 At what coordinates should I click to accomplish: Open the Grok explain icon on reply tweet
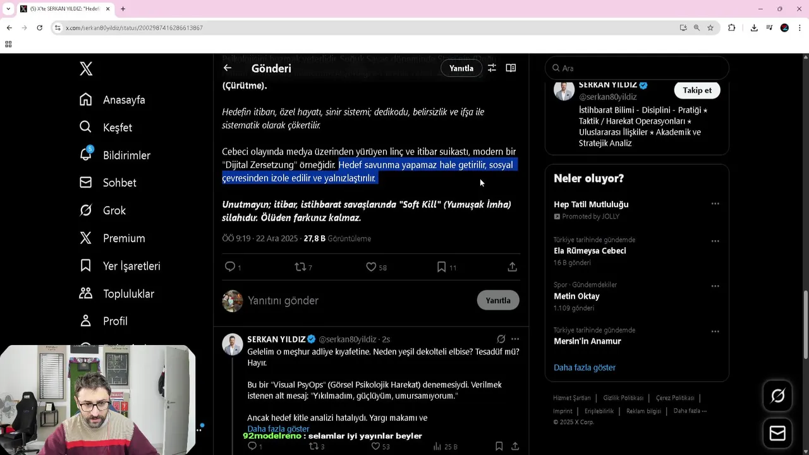pyautogui.click(x=501, y=339)
